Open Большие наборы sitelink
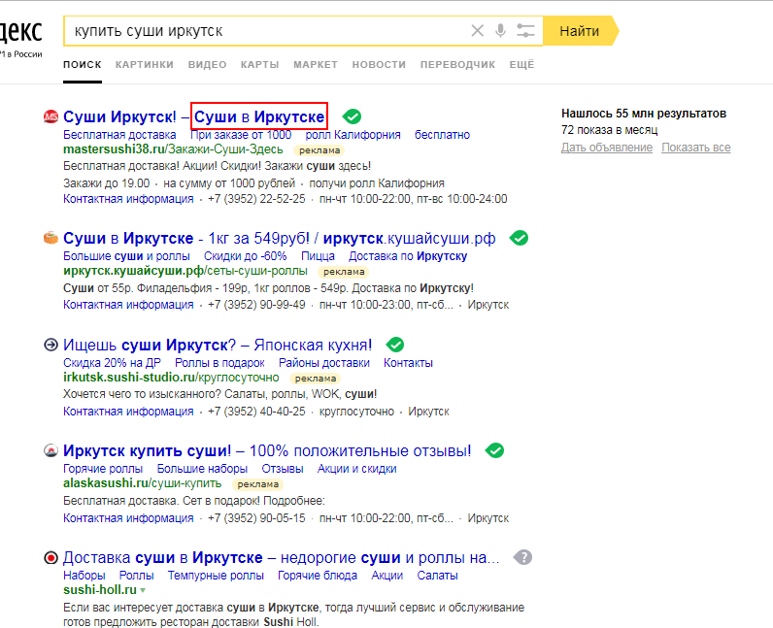This screenshot has width=773, height=628. [202, 468]
